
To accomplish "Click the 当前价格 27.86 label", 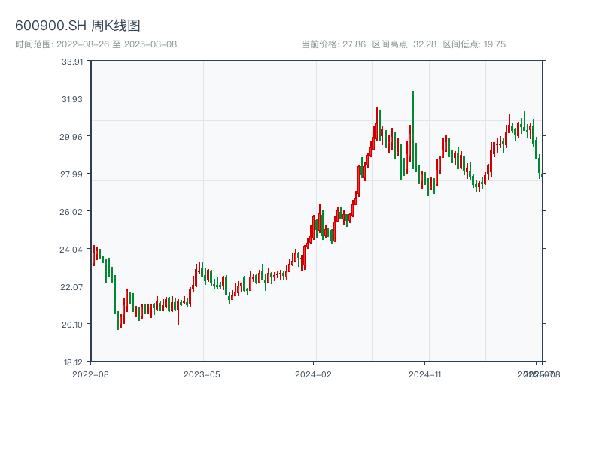I will (333, 44).
